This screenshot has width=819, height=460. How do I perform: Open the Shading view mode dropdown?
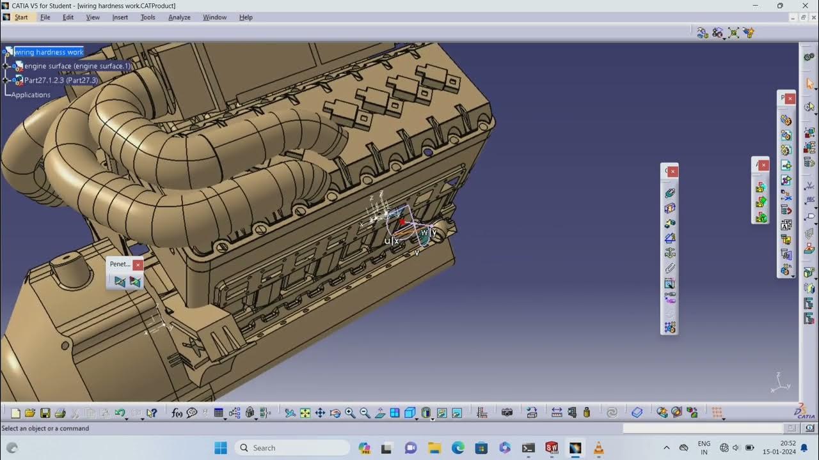[x=433, y=418]
